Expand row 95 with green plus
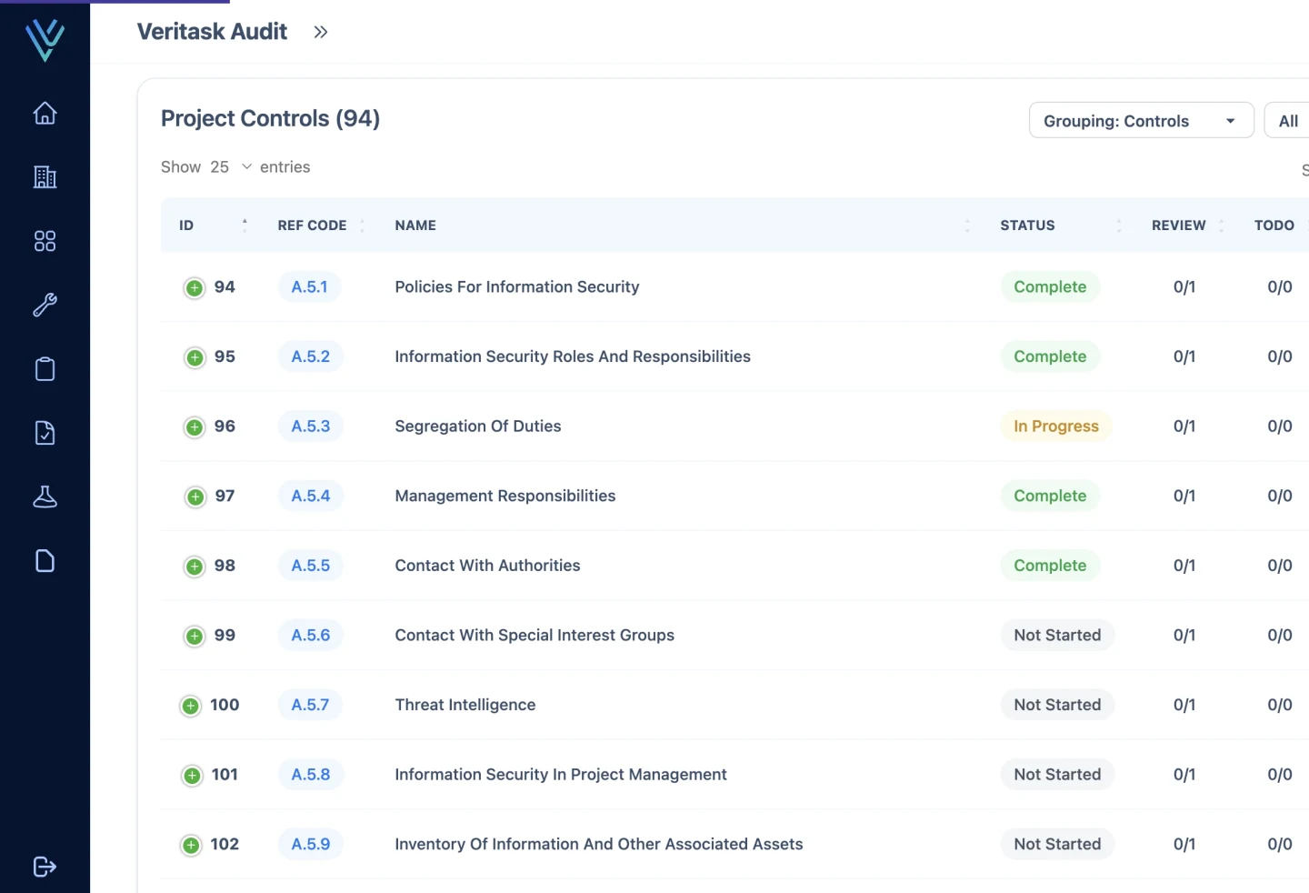 pos(195,357)
